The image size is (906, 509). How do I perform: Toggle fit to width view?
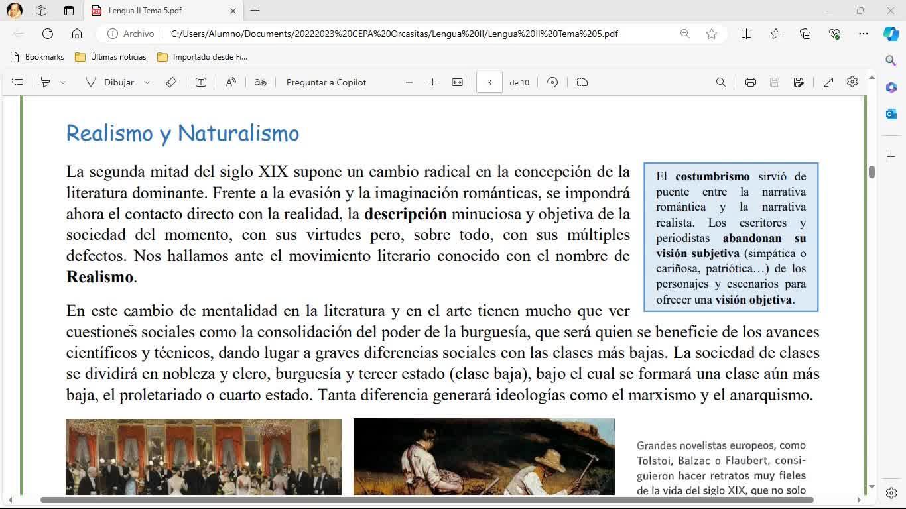point(457,82)
